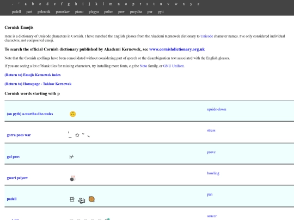
Task: Go to preydha anchor in sub-navigation
Action: point(136,12)
